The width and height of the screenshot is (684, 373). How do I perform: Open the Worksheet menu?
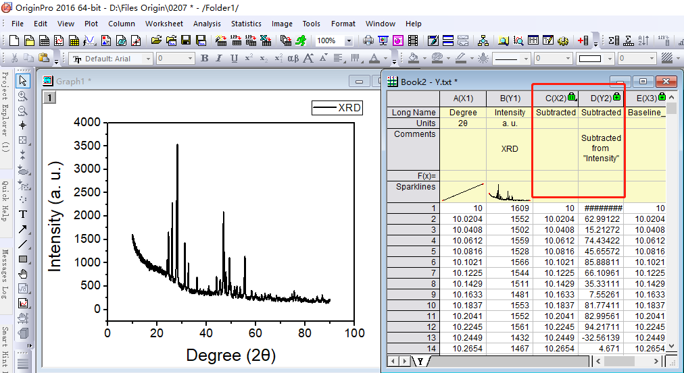[164, 24]
